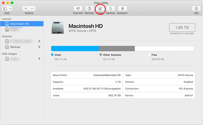Open the View dropdown menu
203x125 pixels.
[x=7, y=9]
